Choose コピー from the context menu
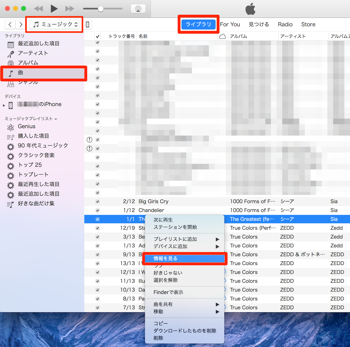350x347 pixels. tap(185, 324)
